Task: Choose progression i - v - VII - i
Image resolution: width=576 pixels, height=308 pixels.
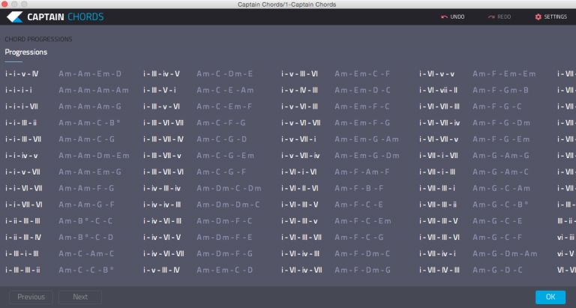Action: point(299,139)
